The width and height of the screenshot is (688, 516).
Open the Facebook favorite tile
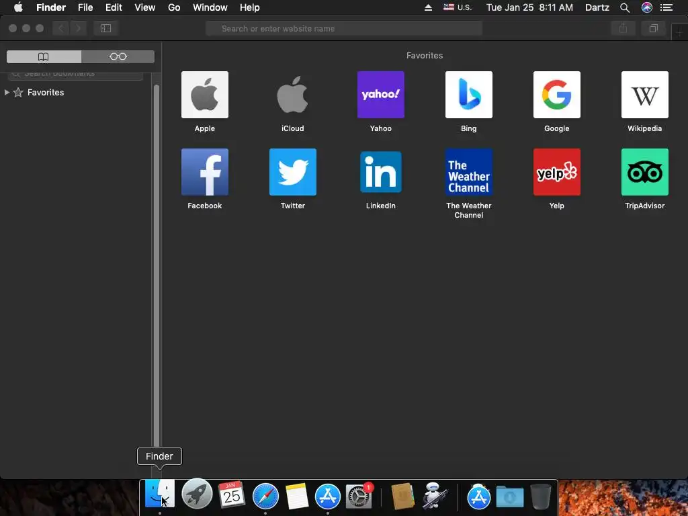click(x=204, y=172)
